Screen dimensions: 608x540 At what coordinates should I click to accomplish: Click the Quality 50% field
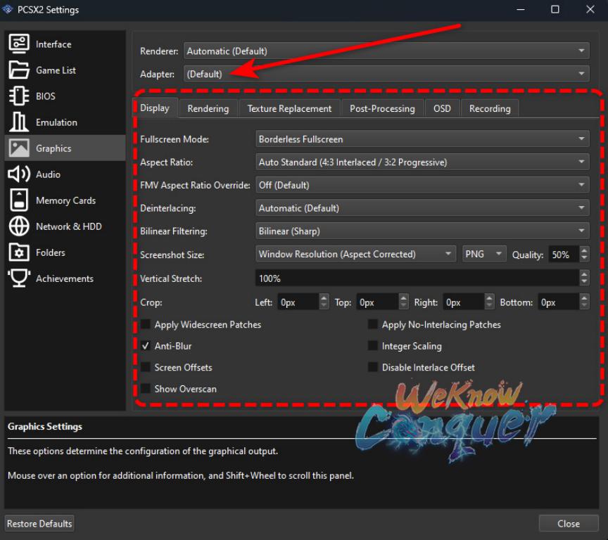pos(564,255)
